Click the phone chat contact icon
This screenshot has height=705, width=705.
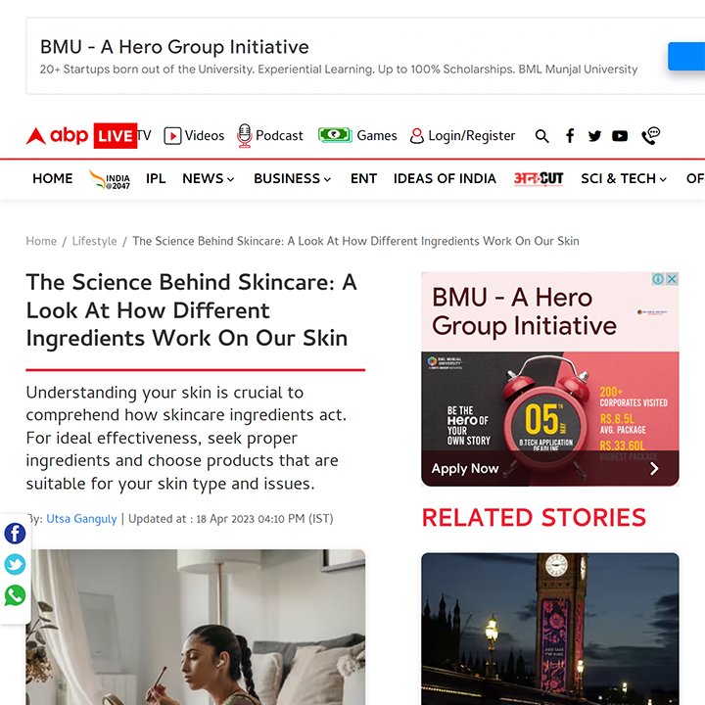[650, 135]
